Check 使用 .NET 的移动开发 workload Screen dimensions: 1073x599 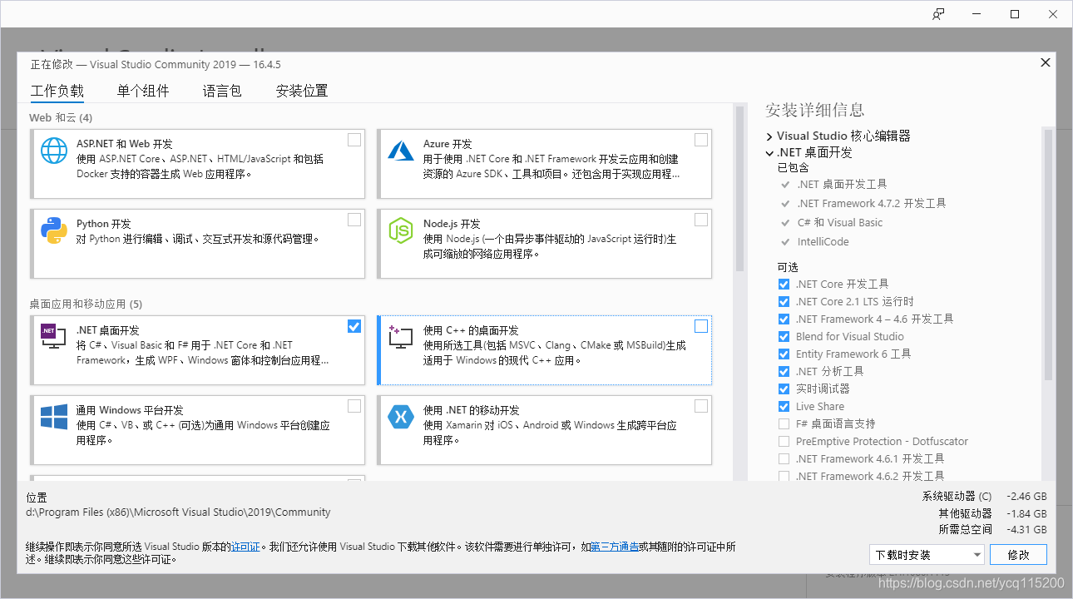coord(701,406)
